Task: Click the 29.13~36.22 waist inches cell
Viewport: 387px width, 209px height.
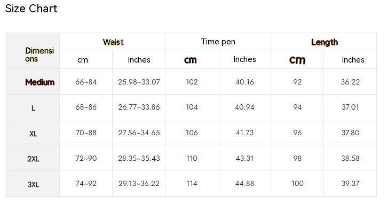Action: tap(139, 183)
